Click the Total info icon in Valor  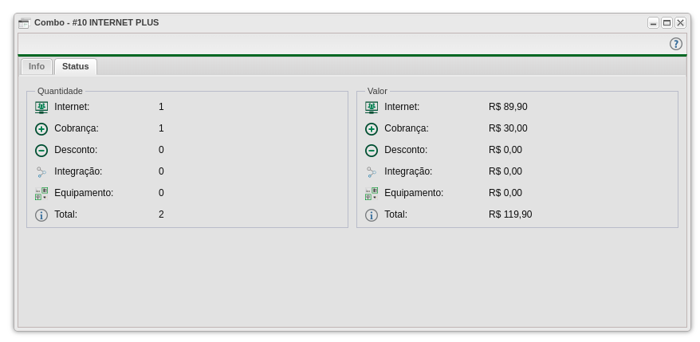pyautogui.click(x=372, y=215)
